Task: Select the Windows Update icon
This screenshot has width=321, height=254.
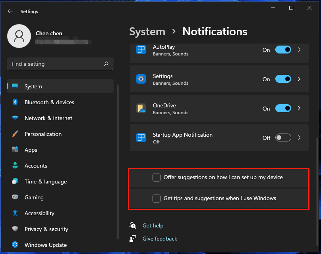Action: click(15, 245)
